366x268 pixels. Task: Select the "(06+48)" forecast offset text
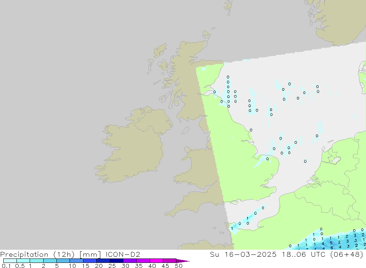347,254
